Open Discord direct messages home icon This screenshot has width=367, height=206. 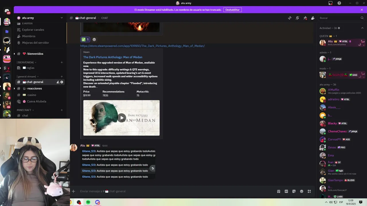7,11
